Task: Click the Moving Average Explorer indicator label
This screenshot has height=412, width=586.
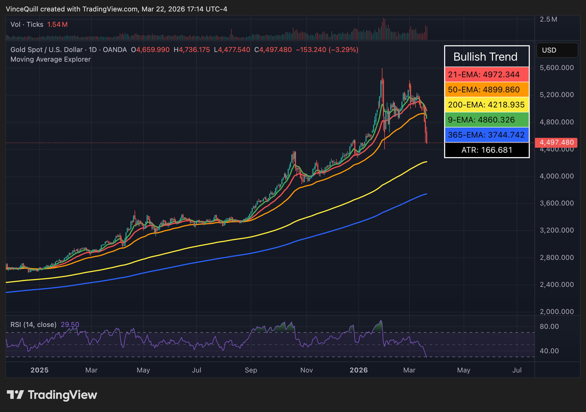Action: pyautogui.click(x=50, y=59)
